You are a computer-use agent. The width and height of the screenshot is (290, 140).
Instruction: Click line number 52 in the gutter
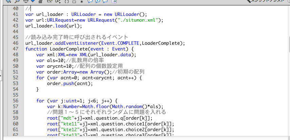[x=16, y=78]
